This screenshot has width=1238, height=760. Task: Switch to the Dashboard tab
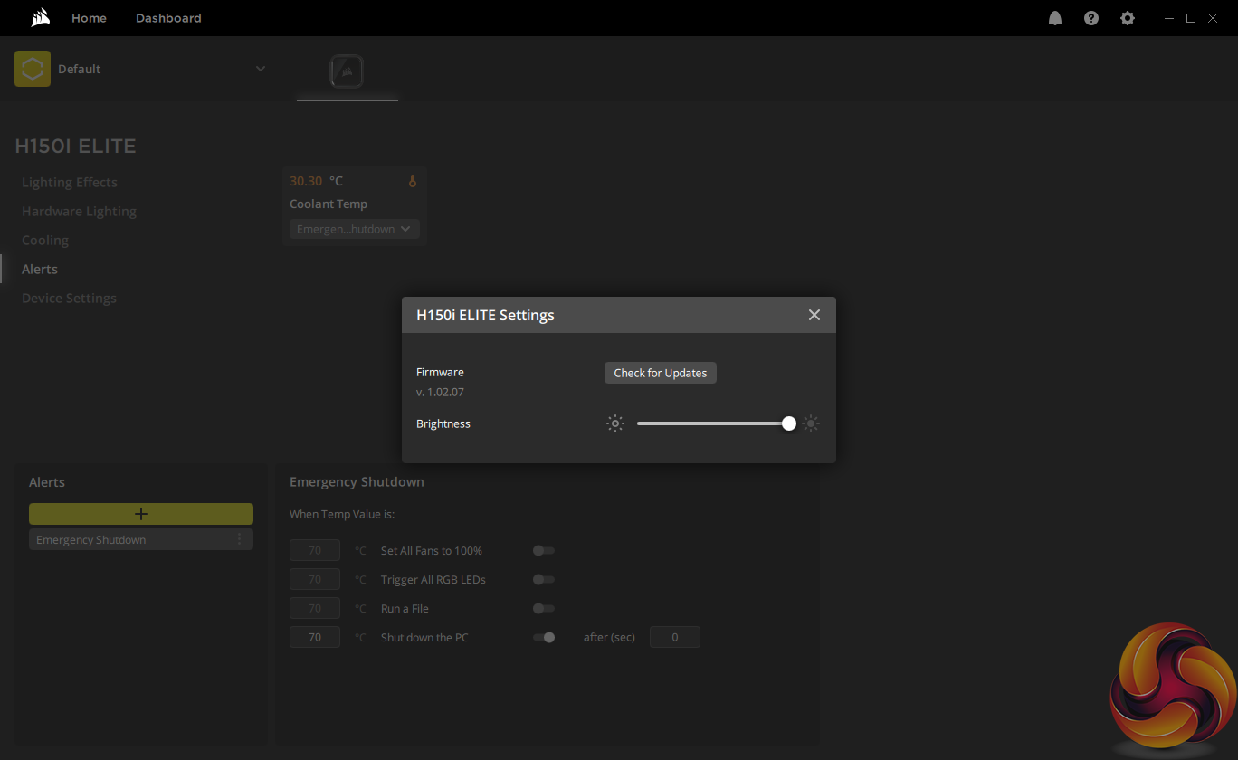pos(168,18)
